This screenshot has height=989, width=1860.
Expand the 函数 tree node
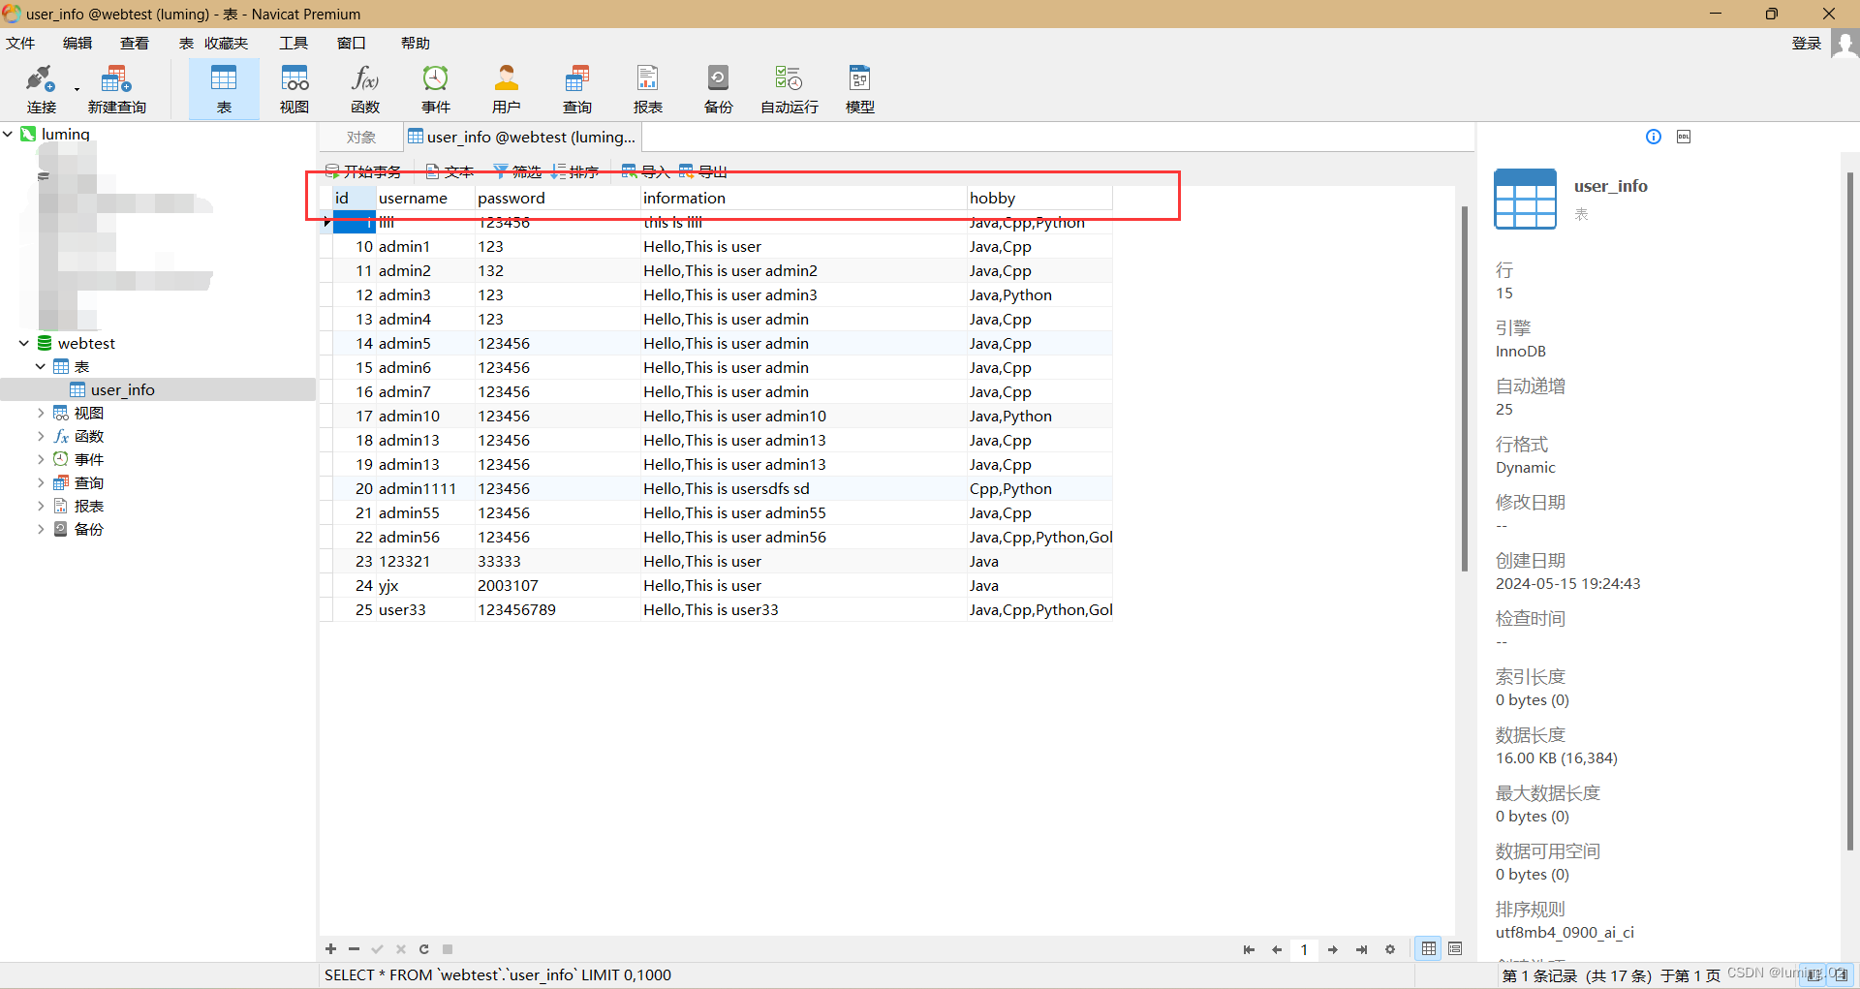point(41,436)
